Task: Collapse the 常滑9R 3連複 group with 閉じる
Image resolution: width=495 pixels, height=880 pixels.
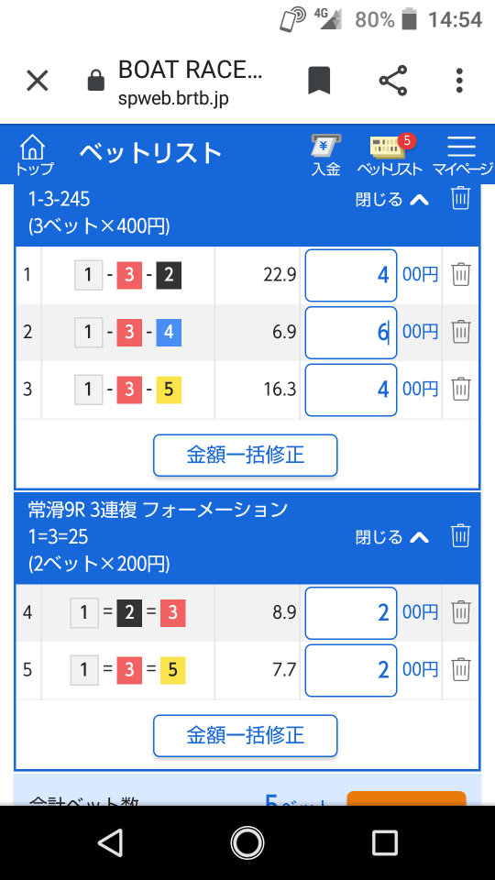Action: pos(392,537)
